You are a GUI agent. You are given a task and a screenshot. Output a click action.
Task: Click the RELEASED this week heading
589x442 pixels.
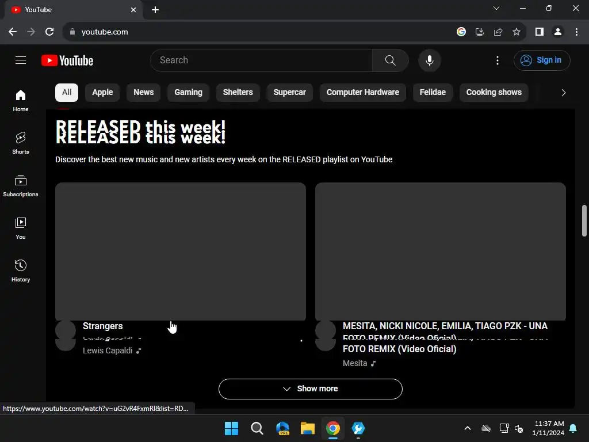(x=140, y=132)
